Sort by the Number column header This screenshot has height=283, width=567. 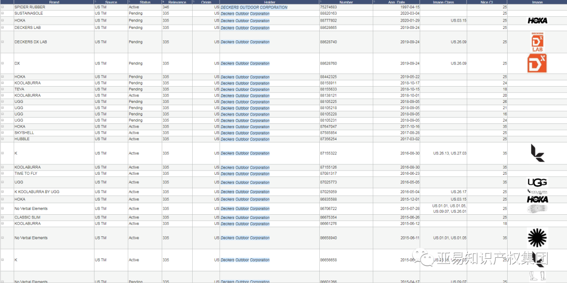pos(346,2)
